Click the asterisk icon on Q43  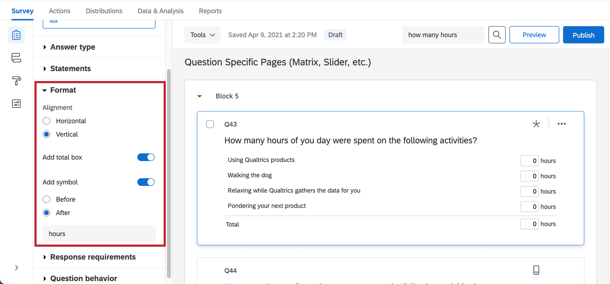536,124
